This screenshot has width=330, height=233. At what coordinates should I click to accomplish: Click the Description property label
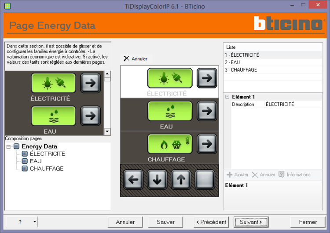[243, 104]
